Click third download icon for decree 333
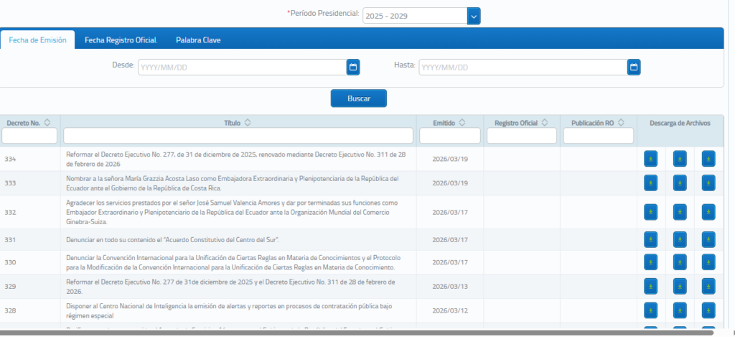The width and height of the screenshot is (735, 337). (x=708, y=183)
